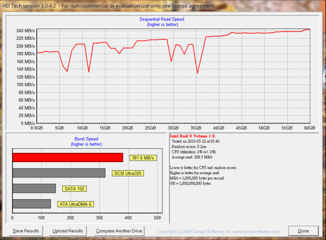Click Intel Raid 0 Volume 1.0 heading

(x=193, y=136)
